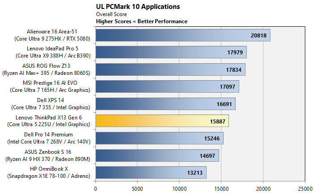The image size is (316, 193).
Task: Click '(Core Ultra 7 355 / Intel Graphics)' spec line
Action: 50,107
